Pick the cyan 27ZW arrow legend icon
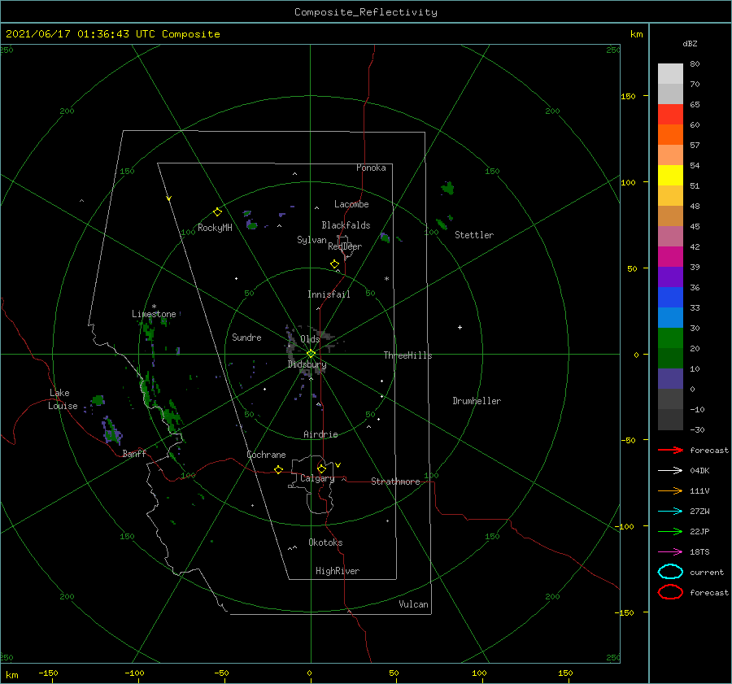 pos(670,512)
